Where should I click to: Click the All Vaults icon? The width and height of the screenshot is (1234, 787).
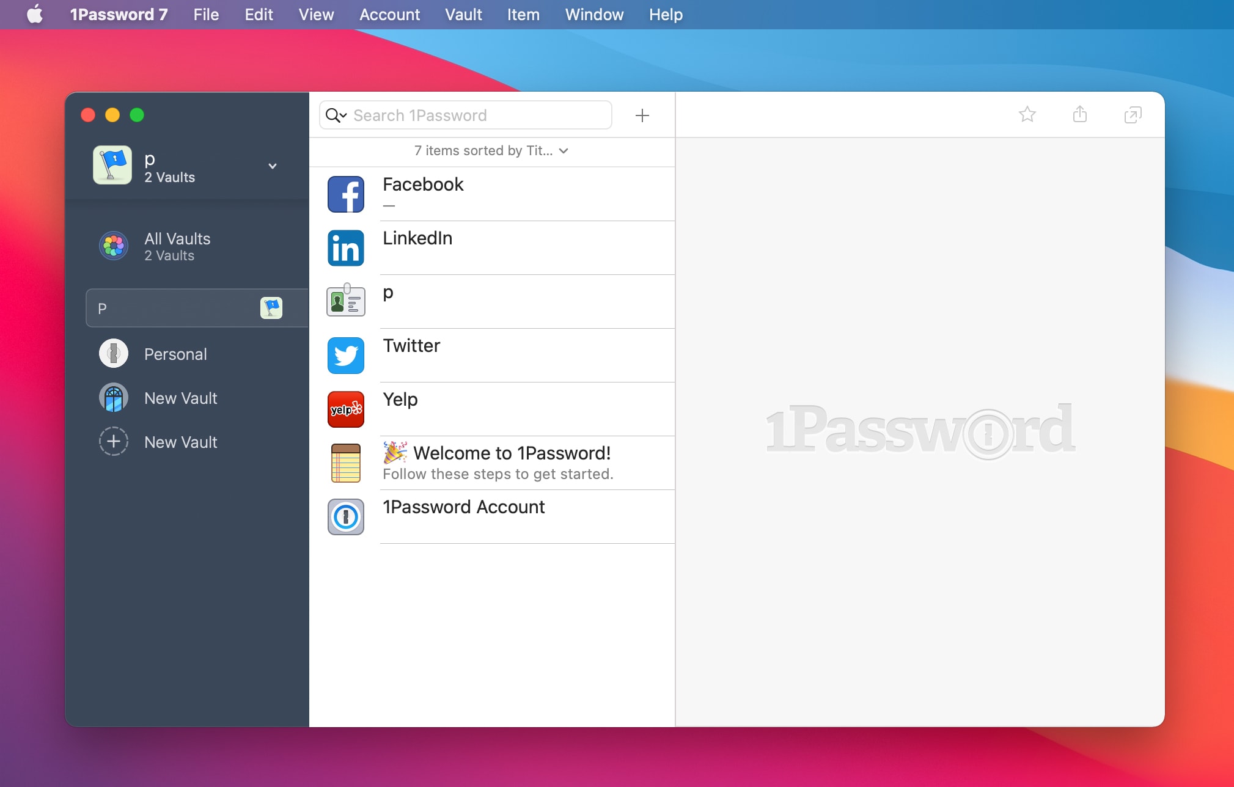[113, 246]
